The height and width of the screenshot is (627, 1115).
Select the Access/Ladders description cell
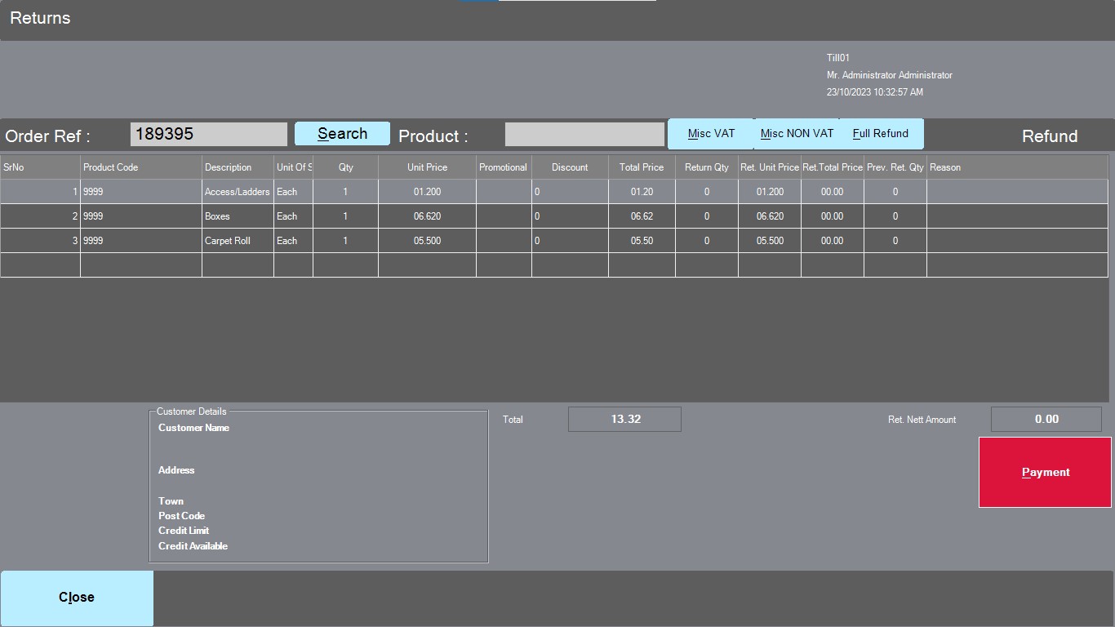237,192
